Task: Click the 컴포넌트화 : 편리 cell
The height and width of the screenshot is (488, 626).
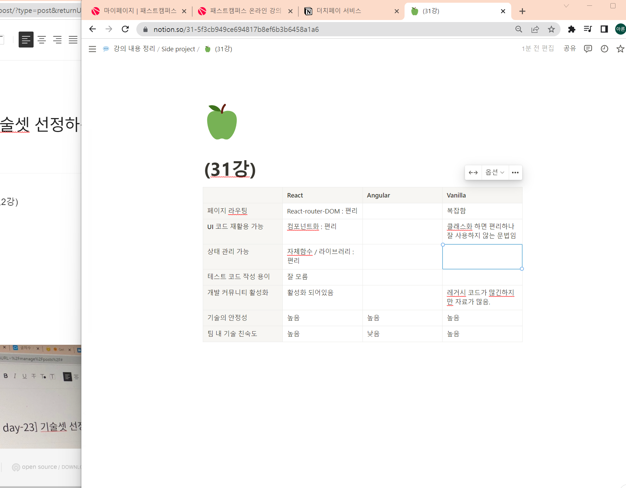Action: coord(322,231)
